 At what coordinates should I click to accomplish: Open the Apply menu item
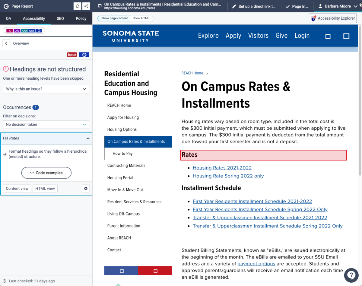pos(233,36)
